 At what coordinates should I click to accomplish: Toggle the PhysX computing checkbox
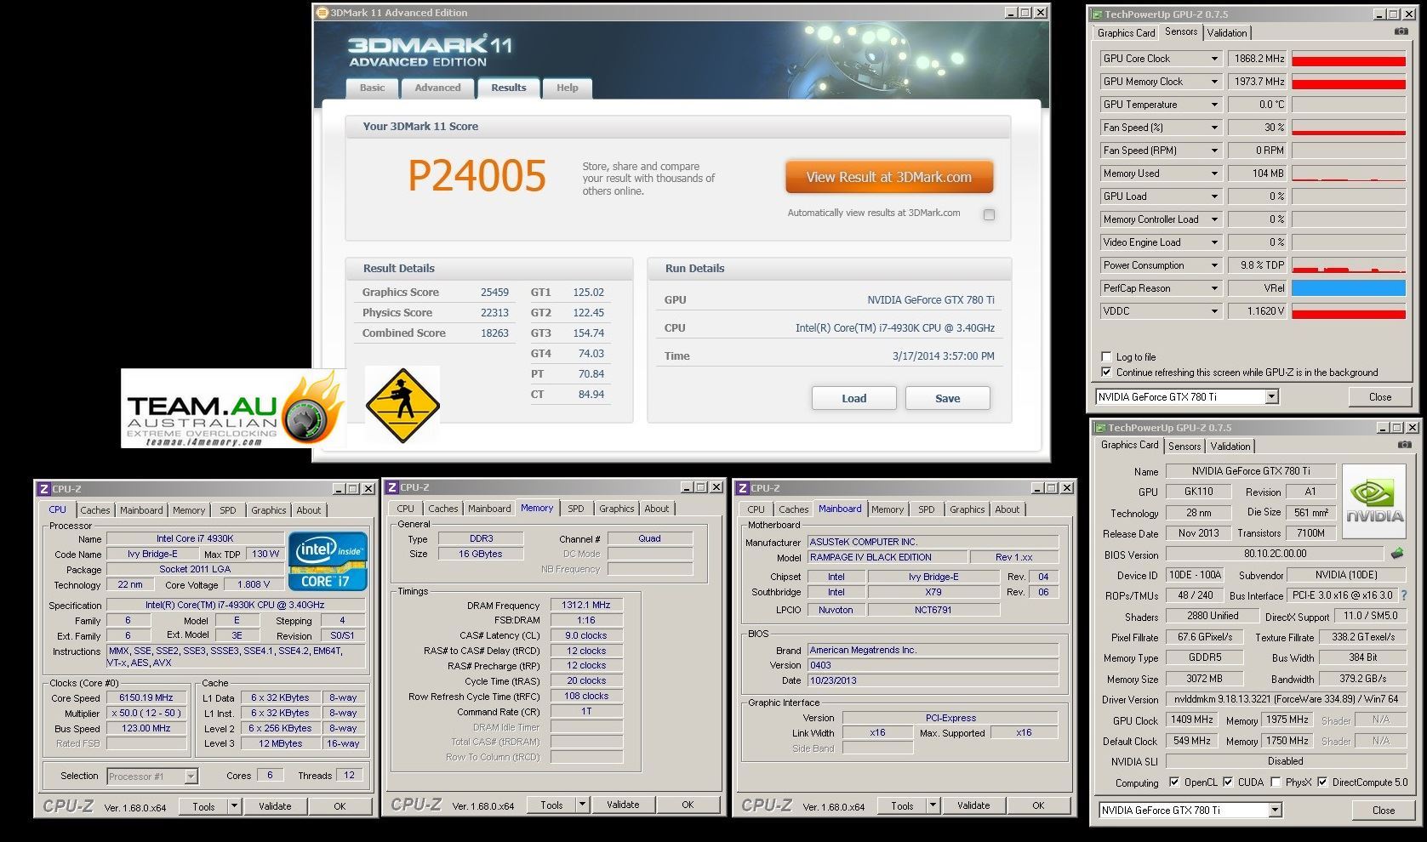click(1276, 782)
